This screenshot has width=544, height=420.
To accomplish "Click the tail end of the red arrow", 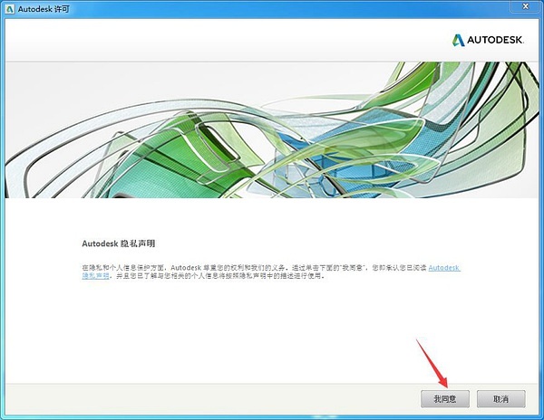I will 419,340.
